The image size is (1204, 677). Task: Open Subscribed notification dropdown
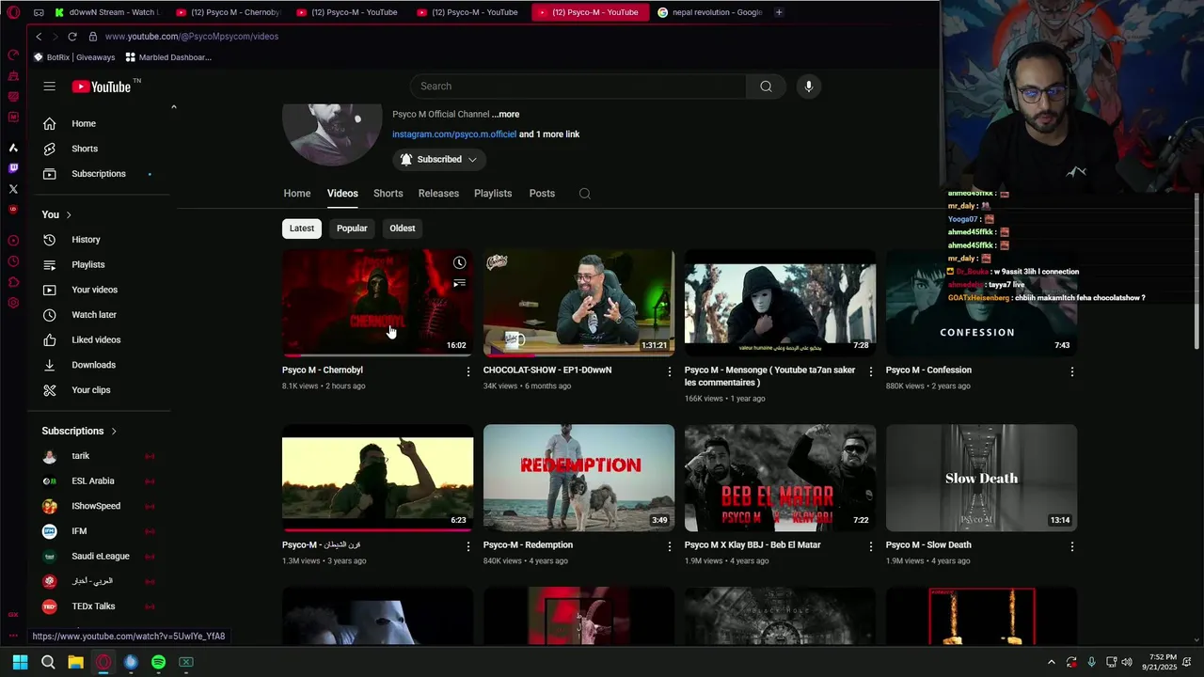tap(439, 160)
